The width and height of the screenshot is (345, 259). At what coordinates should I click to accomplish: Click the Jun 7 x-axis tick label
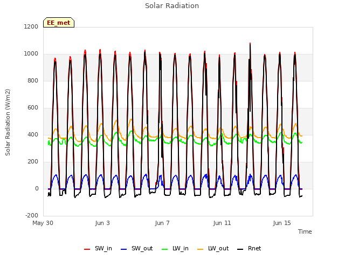pyautogui.click(x=162, y=223)
